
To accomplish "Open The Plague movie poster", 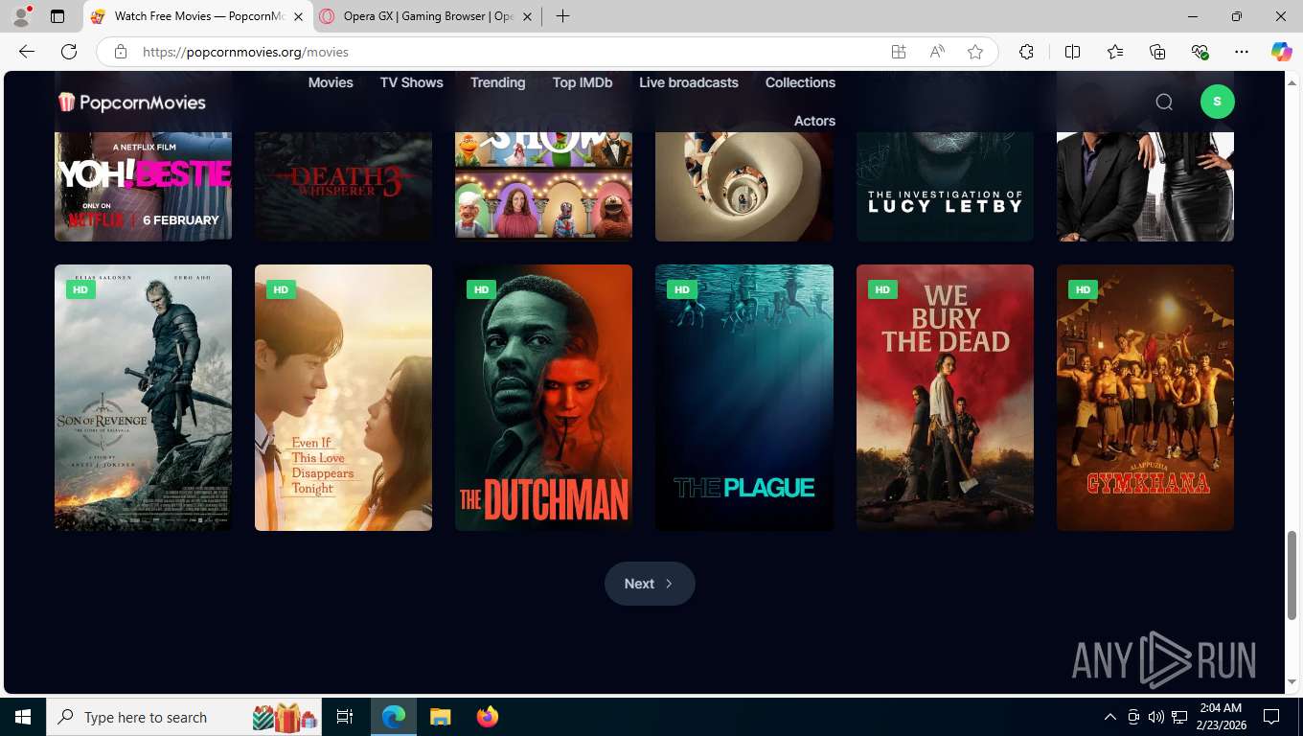I will (x=744, y=398).
